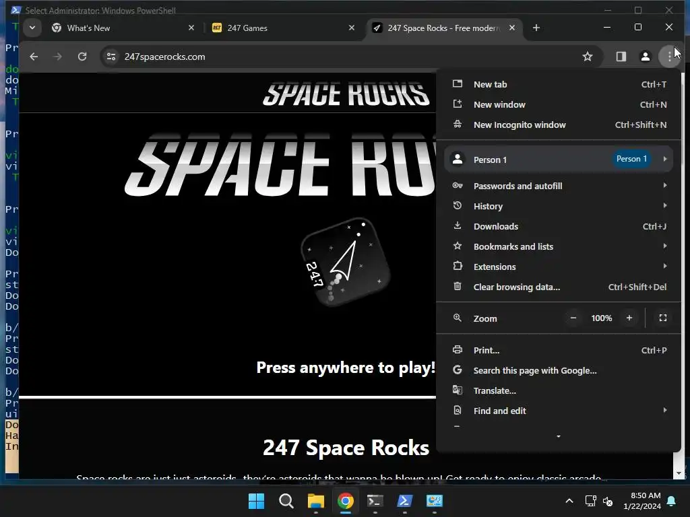Click the Space Rocks rocket game icon

click(x=346, y=262)
